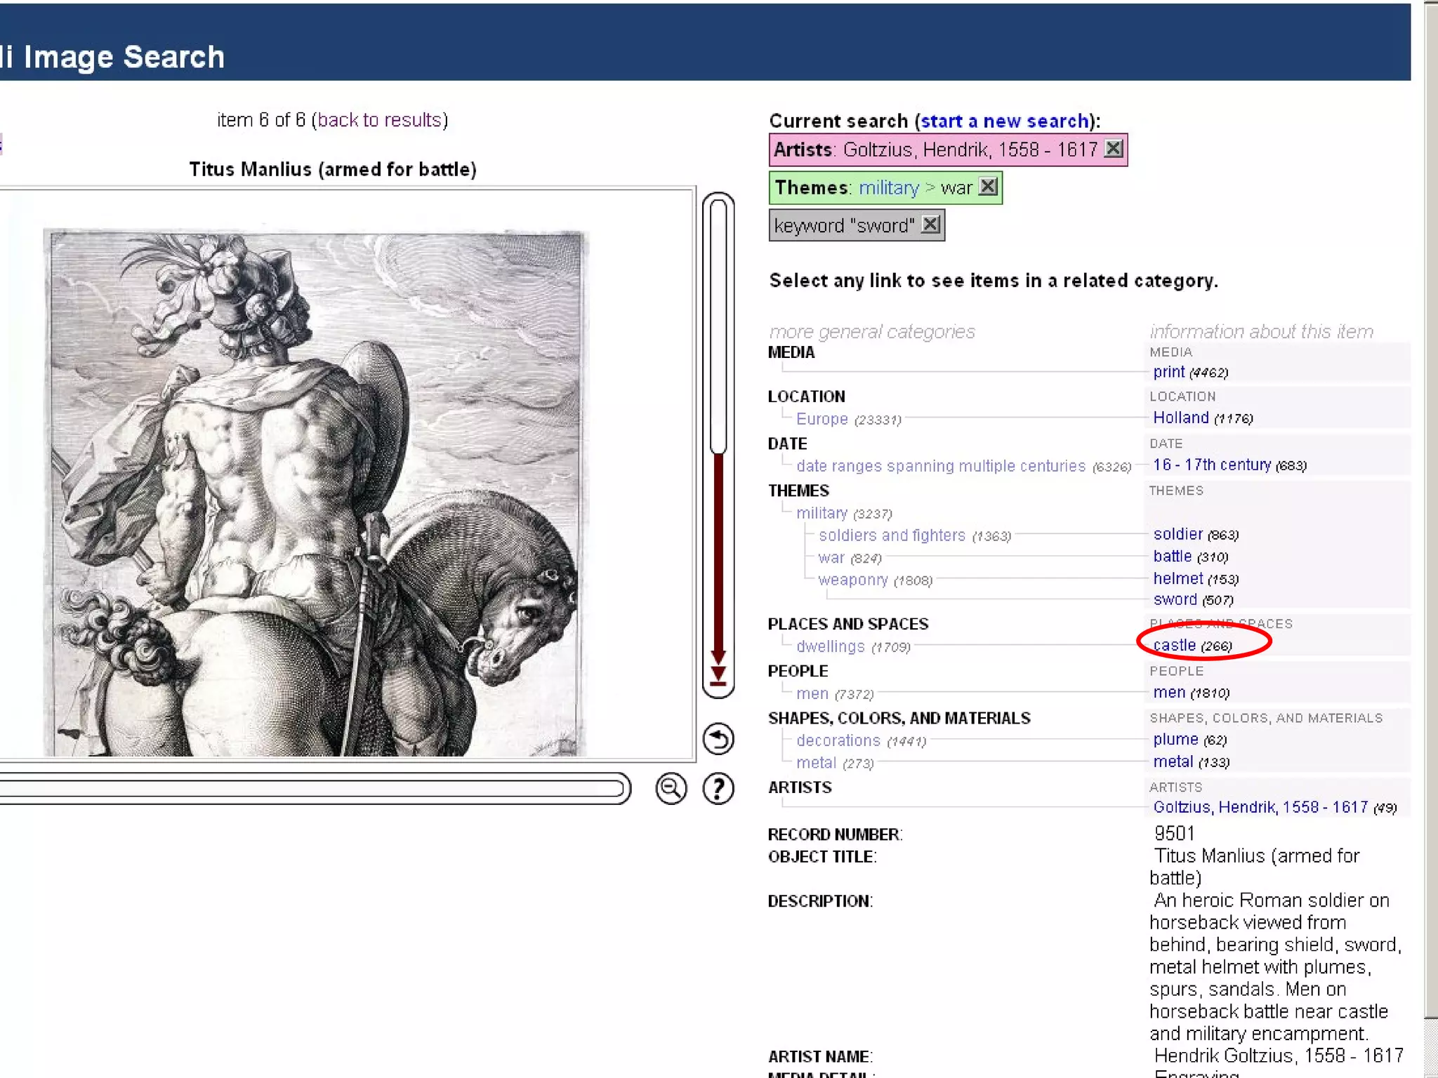Select weaponry under military themes

852,580
